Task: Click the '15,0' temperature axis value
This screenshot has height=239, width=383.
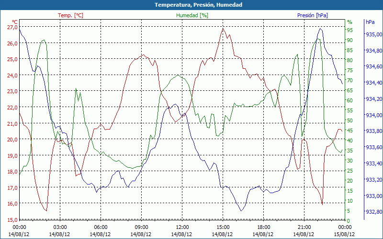Action: pos(13,220)
